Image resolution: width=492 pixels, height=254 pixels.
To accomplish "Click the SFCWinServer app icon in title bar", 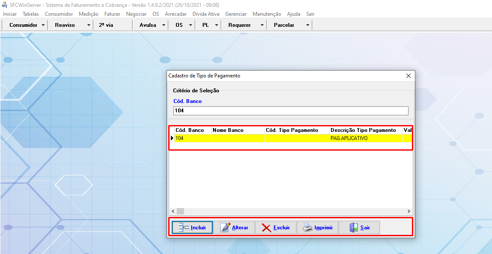I will pos(4,5).
